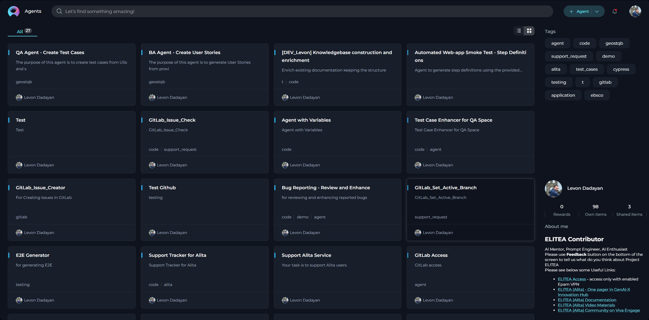Click geostqb tag on QA Agent card
The image size is (649, 320).
[x=24, y=82]
